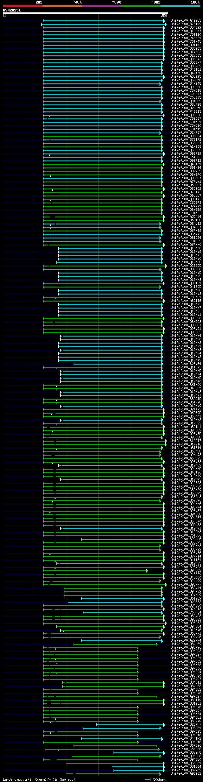This screenshot has height=782, width=203.
Task: Select the UniRef100_B1PHV2 label
Action: [x=186, y=423]
